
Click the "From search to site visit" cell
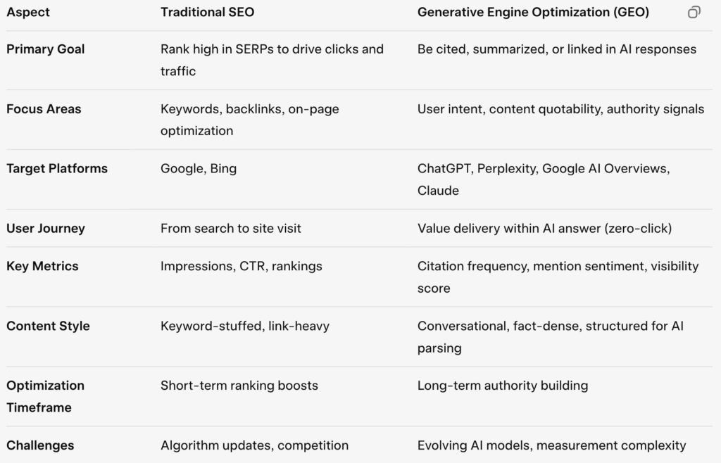(x=230, y=229)
